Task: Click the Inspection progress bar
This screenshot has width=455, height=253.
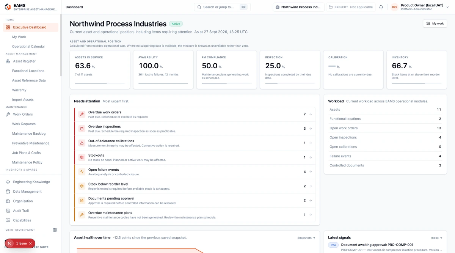Action: click(290, 83)
